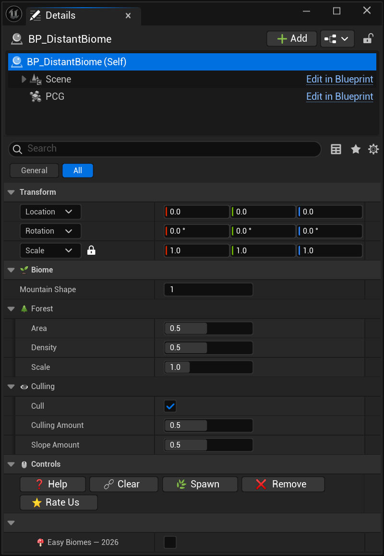
Task: Toggle the Scale ratio lock
Action: [x=91, y=250]
